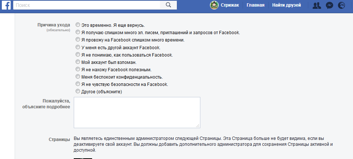Viewport: 353px width, 159px height.
Task: Click the Facebook logo icon
Action: [x=6, y=5]
